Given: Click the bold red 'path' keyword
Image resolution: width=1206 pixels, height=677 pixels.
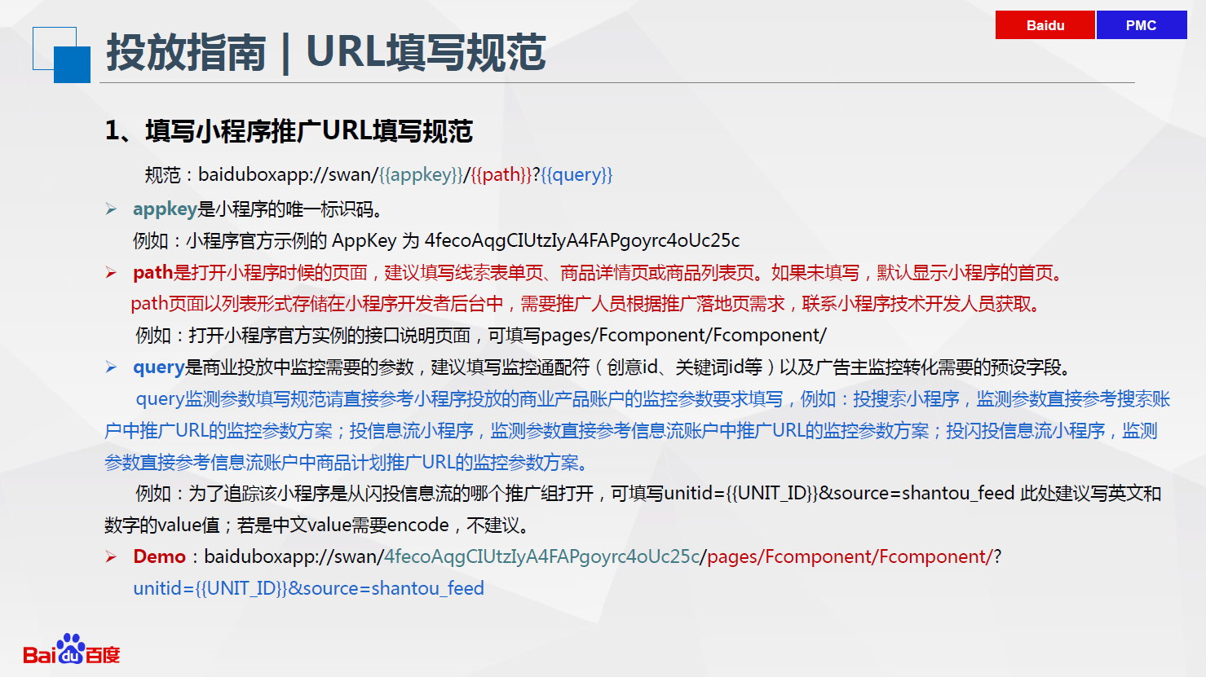Looking at the screenshot, I should (152, 272).
